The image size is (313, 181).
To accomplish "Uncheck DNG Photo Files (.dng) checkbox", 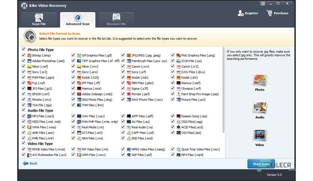I will 73,99.
